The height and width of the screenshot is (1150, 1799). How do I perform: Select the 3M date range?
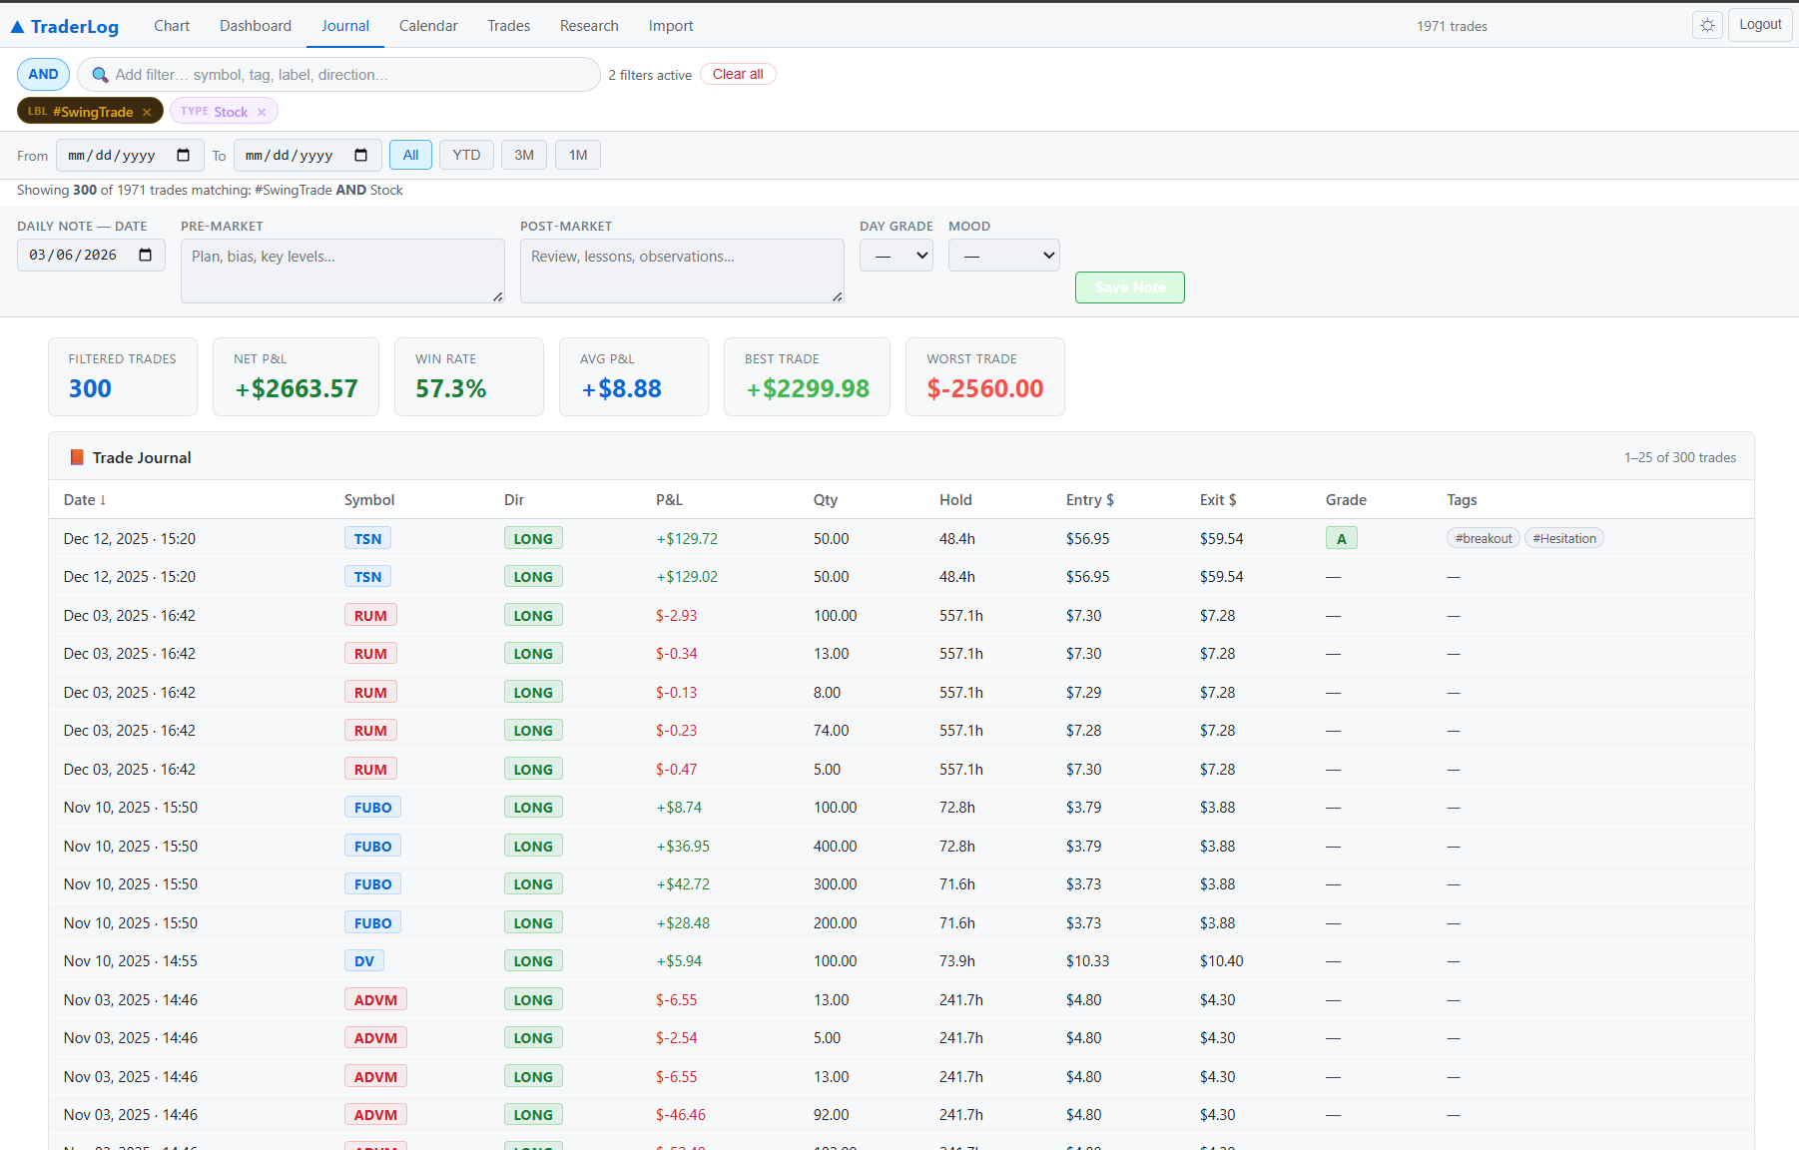[x=524, y=156]
